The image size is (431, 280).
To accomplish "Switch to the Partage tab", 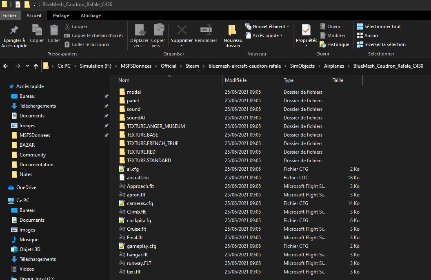I will (61, 15).
